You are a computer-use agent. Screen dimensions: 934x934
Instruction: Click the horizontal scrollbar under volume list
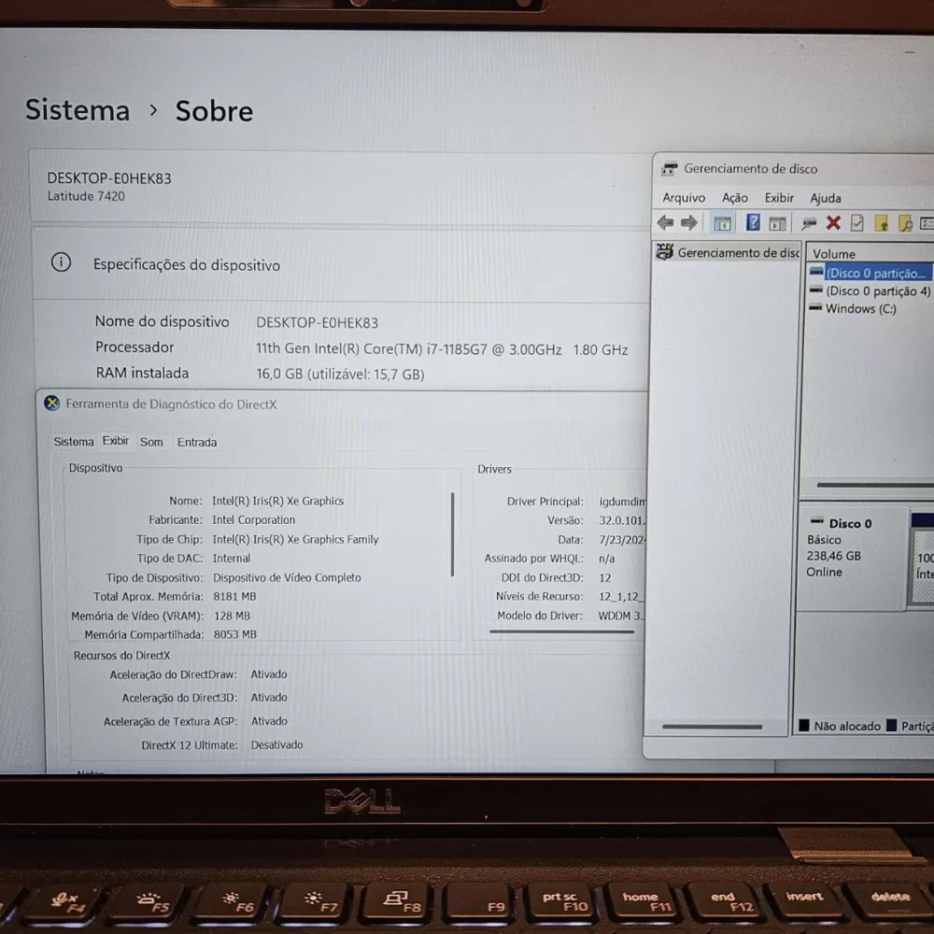coord(875,485)
